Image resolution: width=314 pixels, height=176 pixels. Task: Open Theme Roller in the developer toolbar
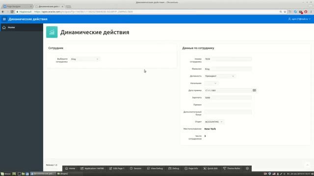click(232, 168)
